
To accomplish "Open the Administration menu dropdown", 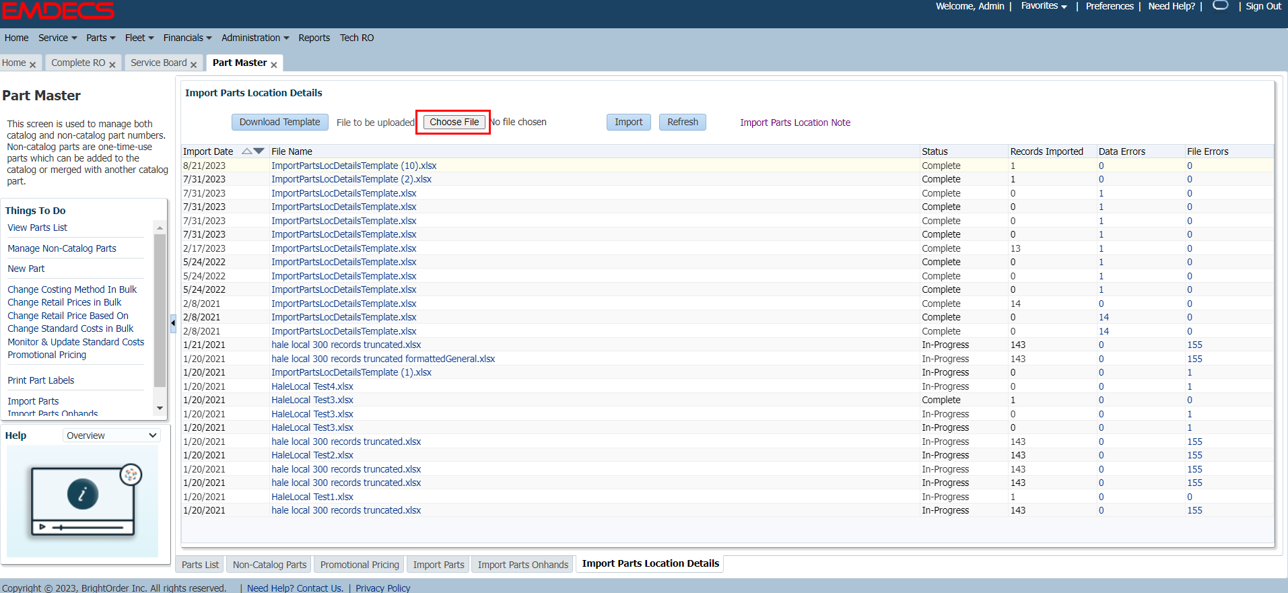I will click(255, 38).
